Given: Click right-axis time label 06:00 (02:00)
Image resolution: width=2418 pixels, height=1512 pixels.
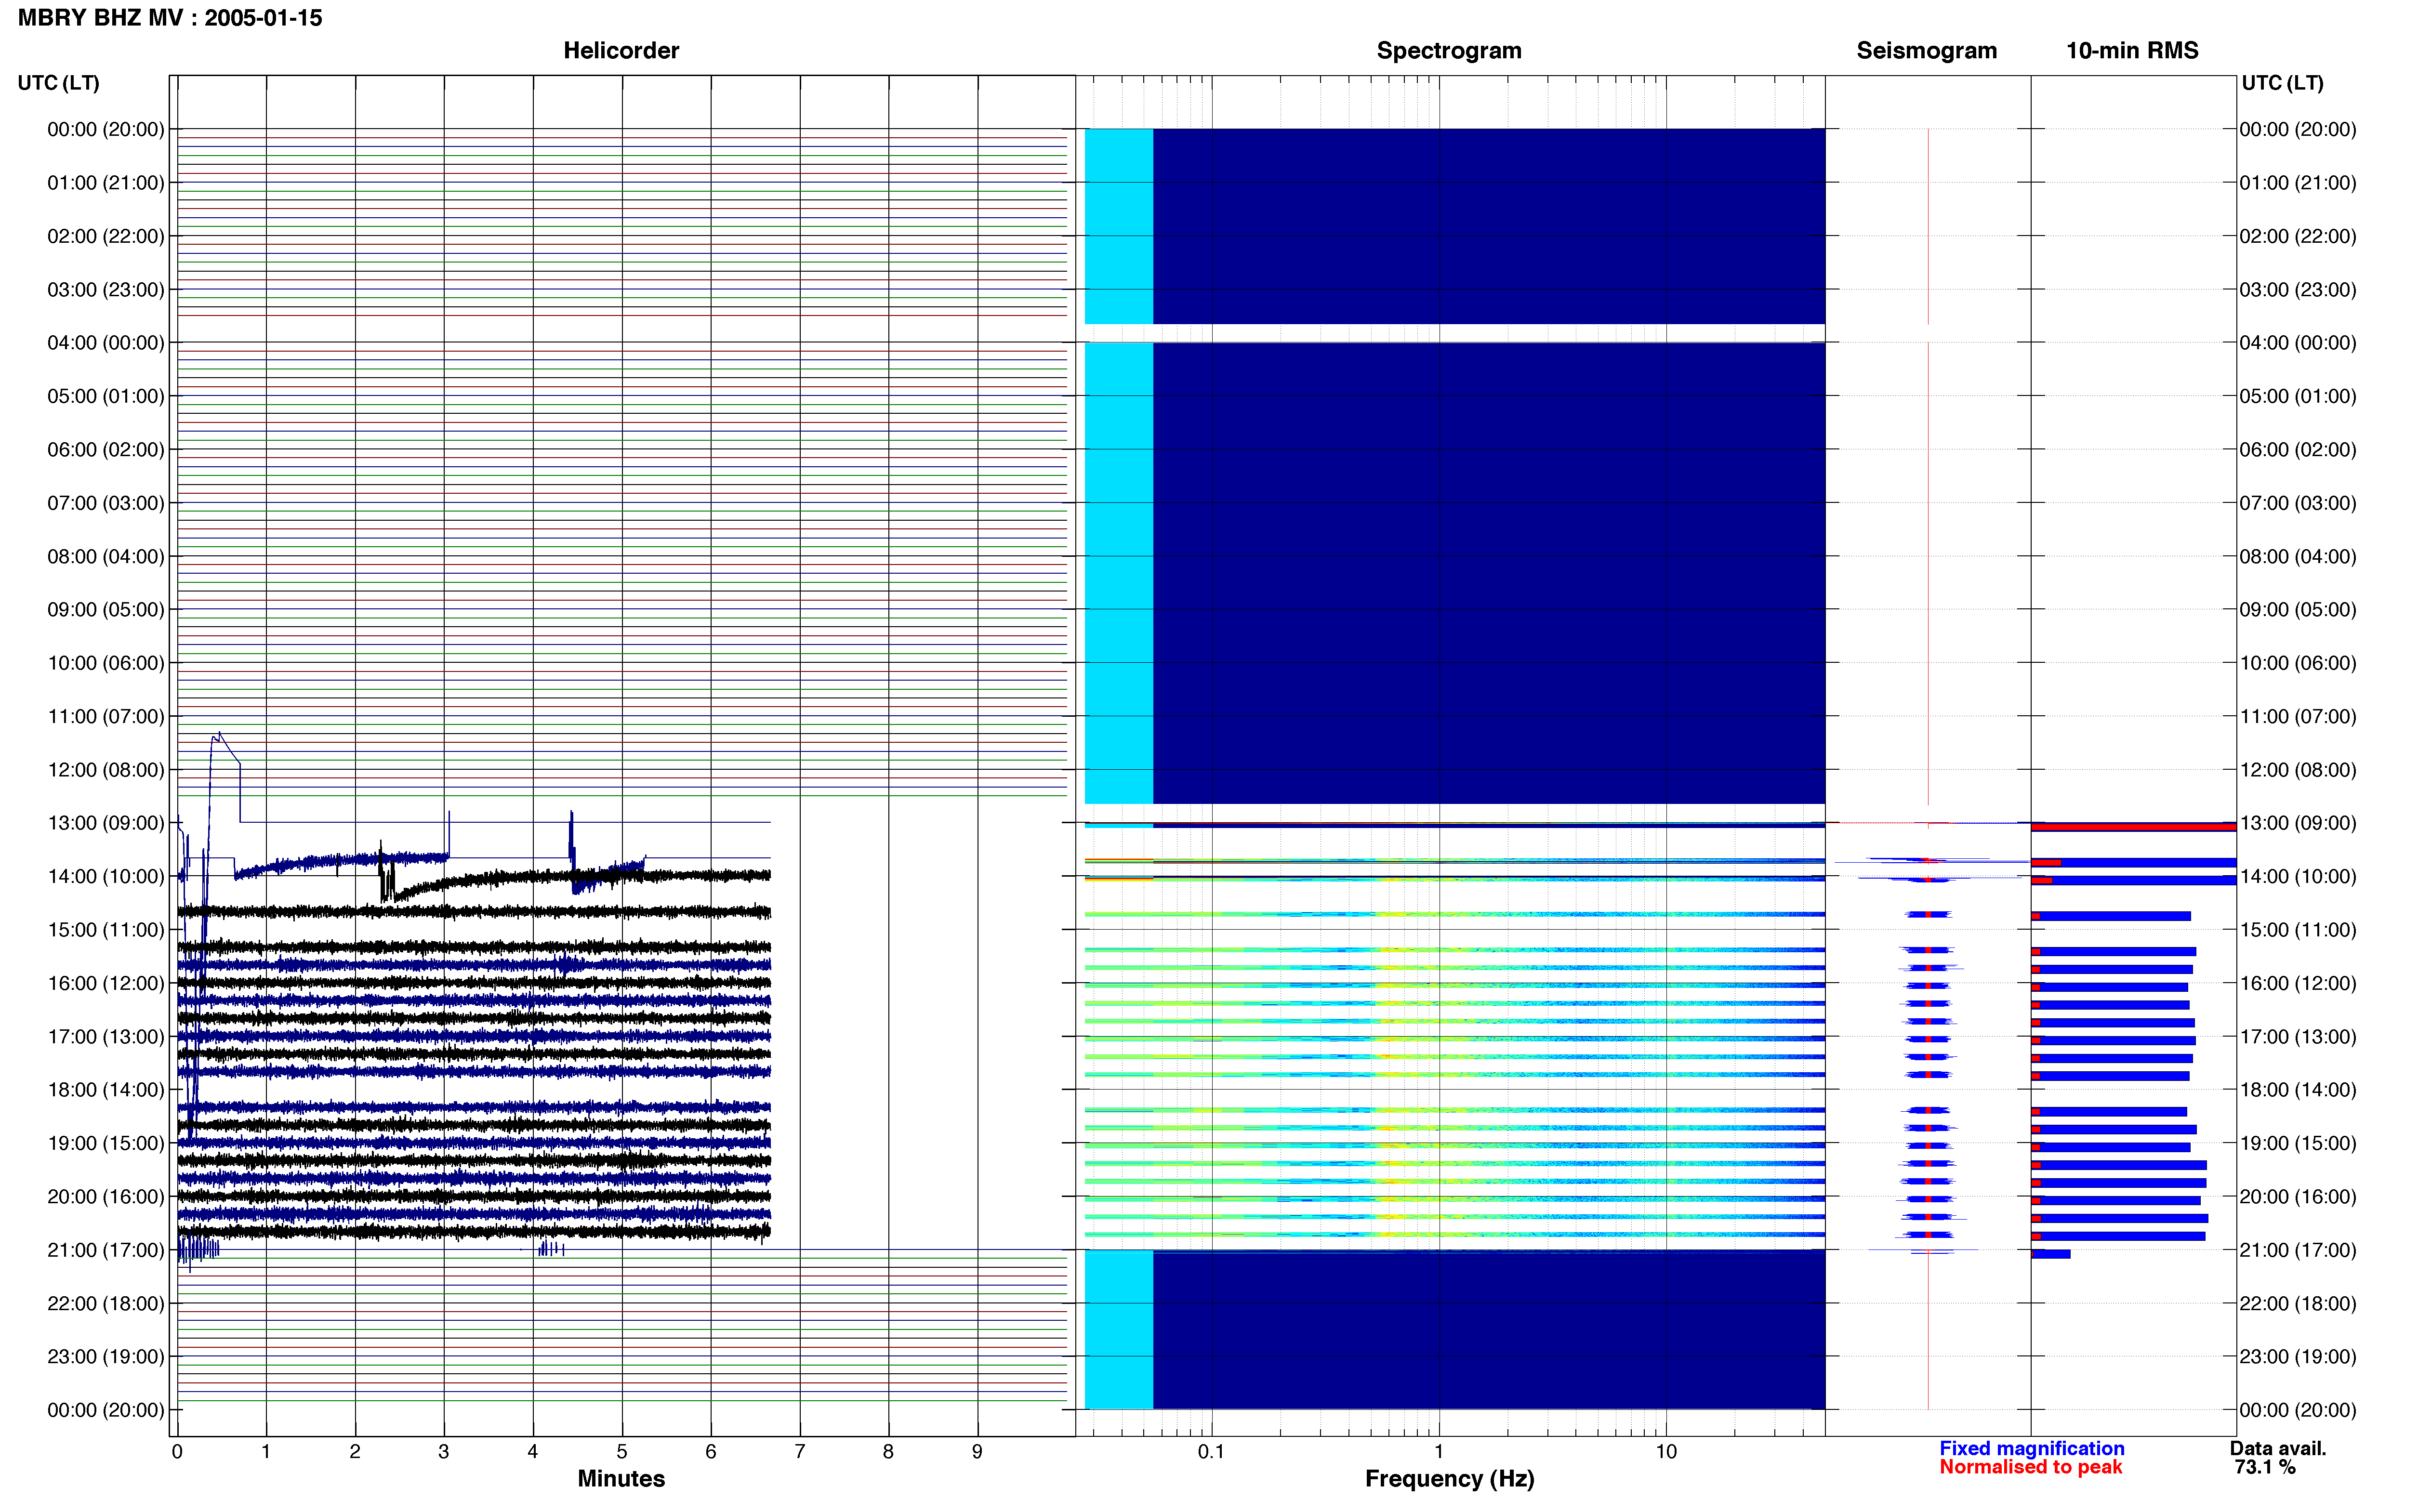Looking at the screenshot, I should click(2298, 450).
